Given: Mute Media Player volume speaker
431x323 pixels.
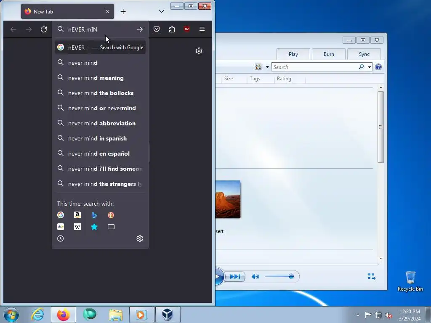Looking at the screenshot, I should (255, 277).
